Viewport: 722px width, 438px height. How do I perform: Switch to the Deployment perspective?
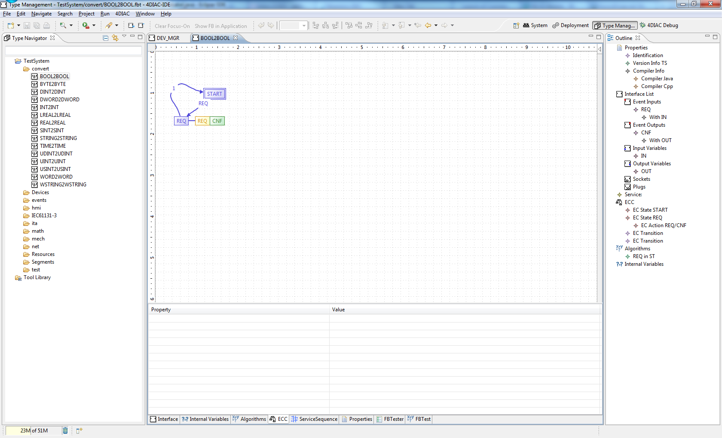tap(570, 25)
